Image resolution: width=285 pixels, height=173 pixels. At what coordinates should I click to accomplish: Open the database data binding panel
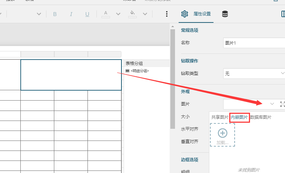coord(225,14)
